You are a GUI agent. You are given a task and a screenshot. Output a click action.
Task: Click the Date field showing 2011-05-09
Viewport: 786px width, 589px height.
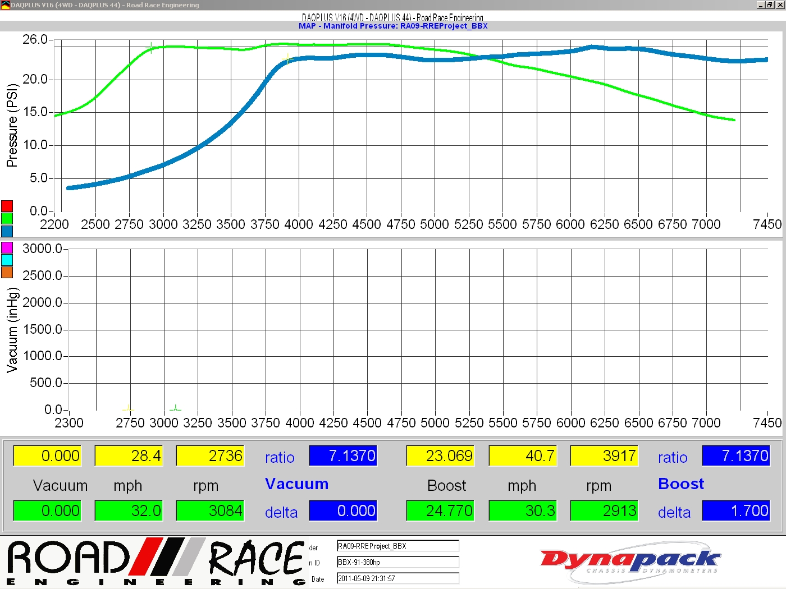pos(397,578)
